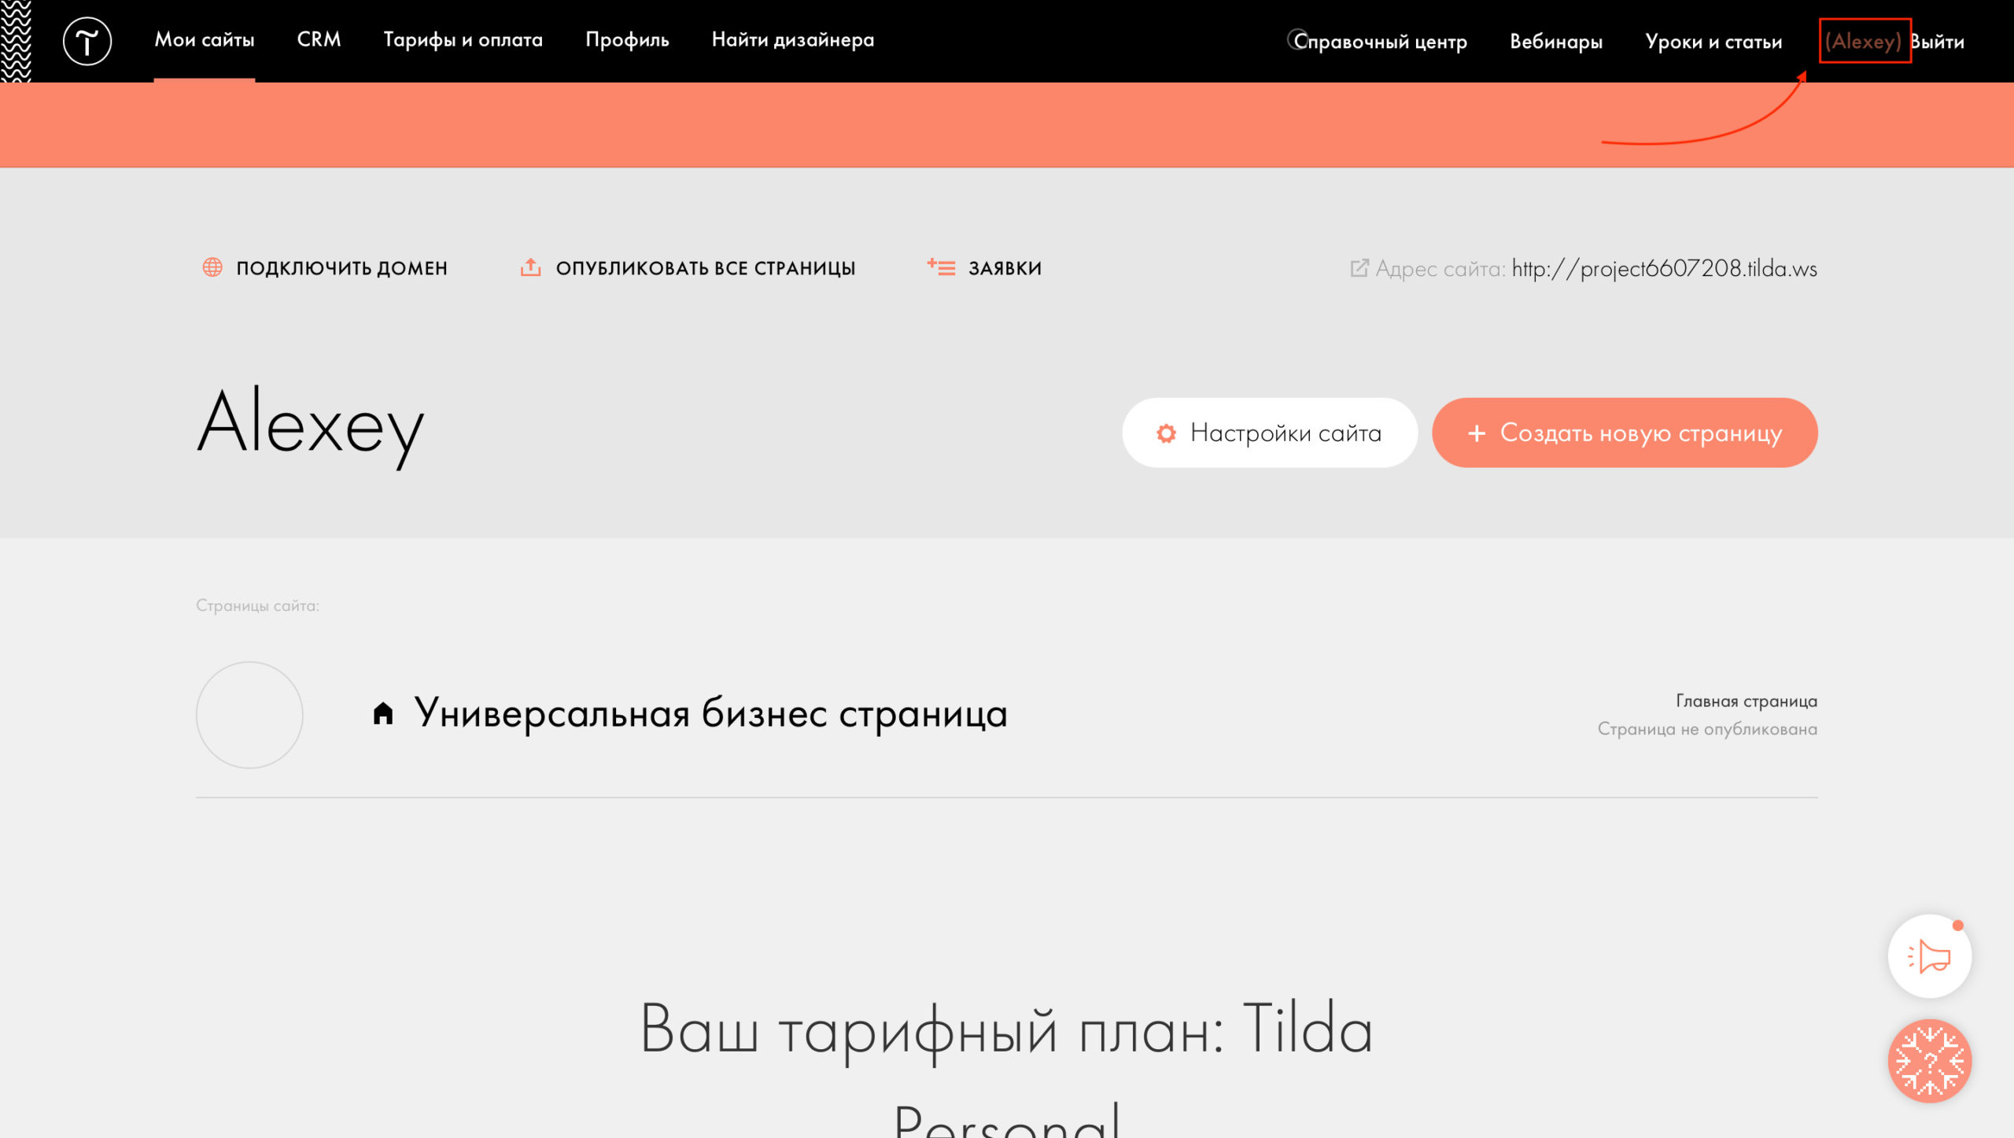Click Страницы сайта: label
Screen dimensions: 2014x1138
coord(257,606)
